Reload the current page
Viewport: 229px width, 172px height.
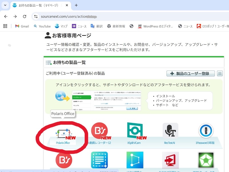pyautogui.click(x=25, y=17)
